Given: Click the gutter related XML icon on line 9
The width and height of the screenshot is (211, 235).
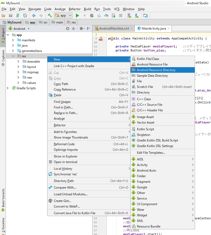Looking at the screenshot, I should [x=101, y=39].
